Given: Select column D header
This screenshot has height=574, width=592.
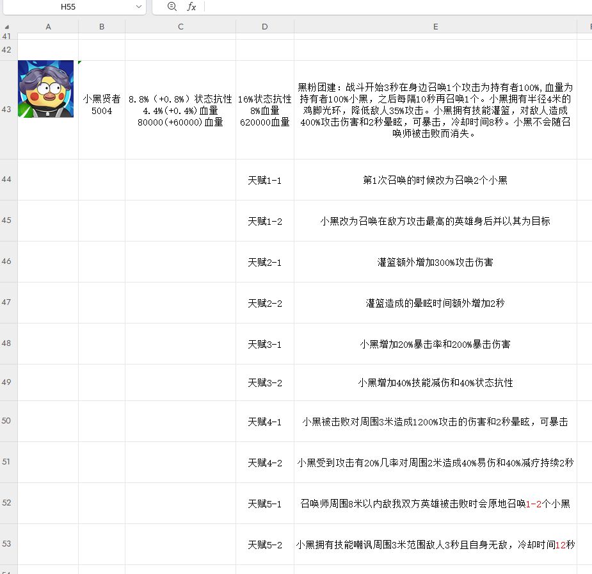Looking at the screenshot, I should [265, 27].
